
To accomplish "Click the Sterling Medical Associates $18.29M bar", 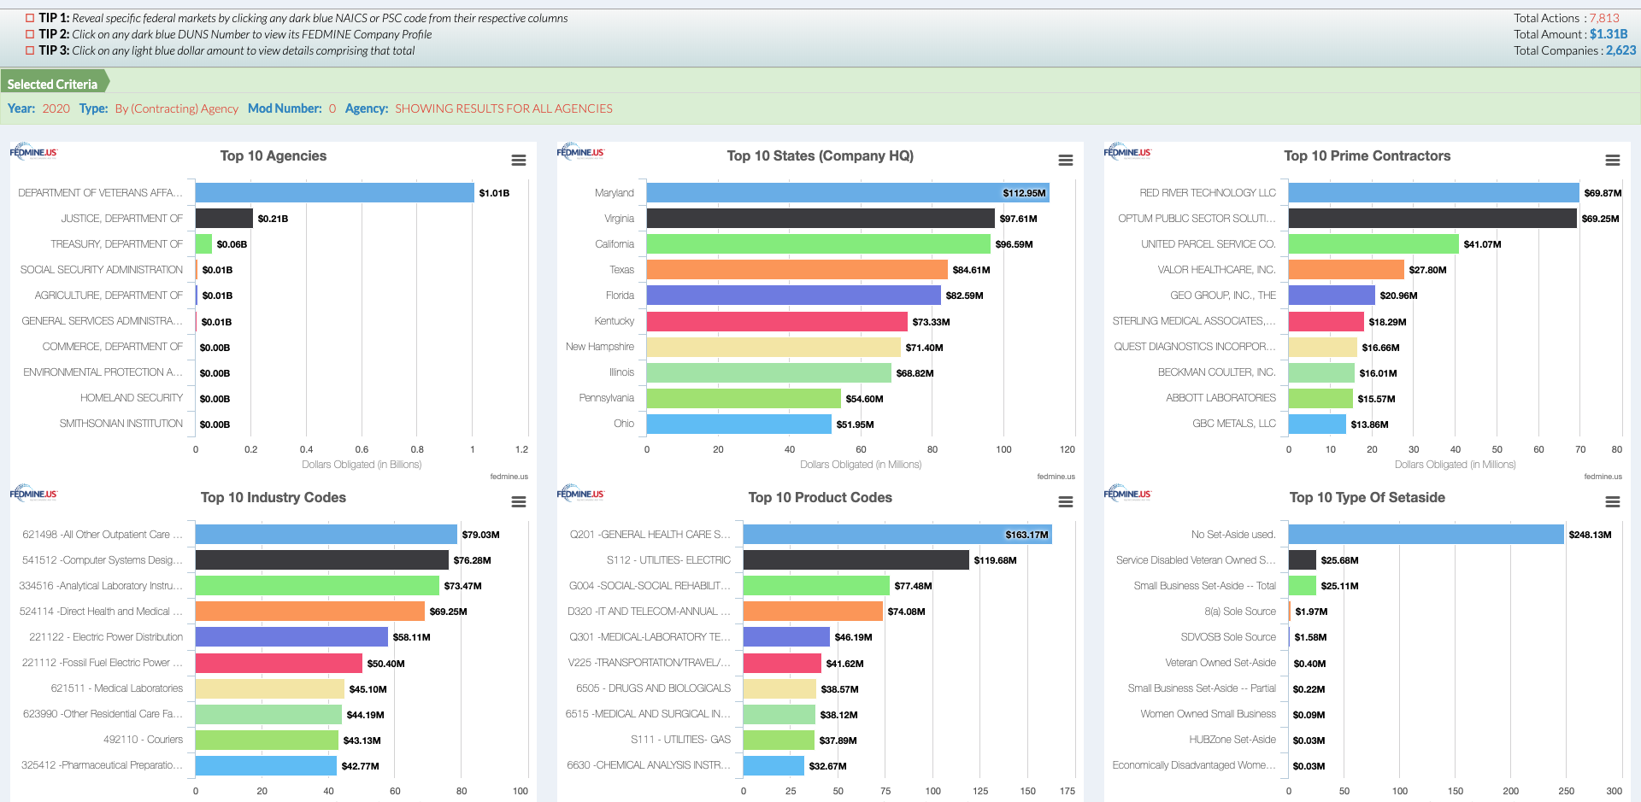I will tap(1326, 321).
